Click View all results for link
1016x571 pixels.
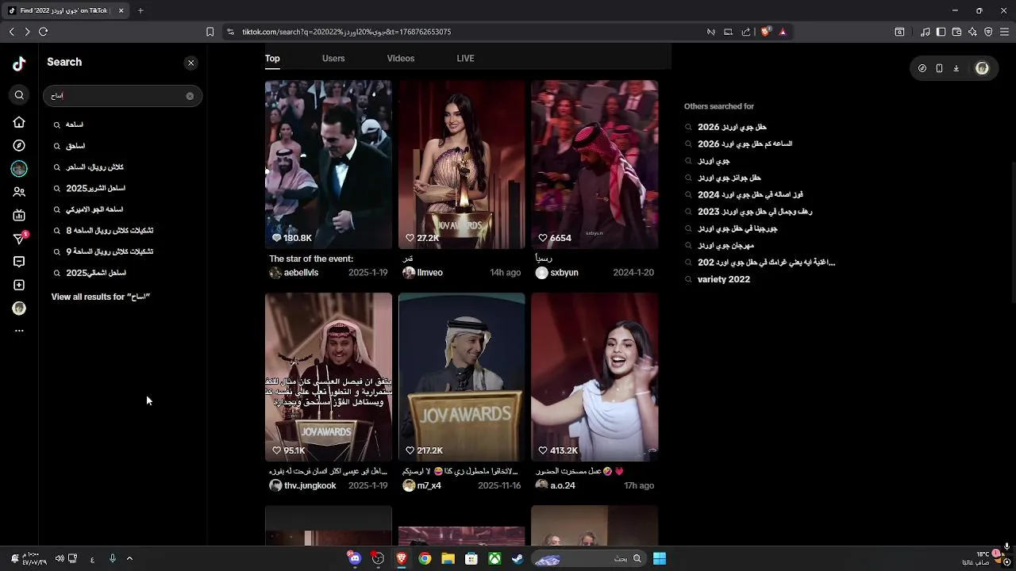[x=101, y=297]
